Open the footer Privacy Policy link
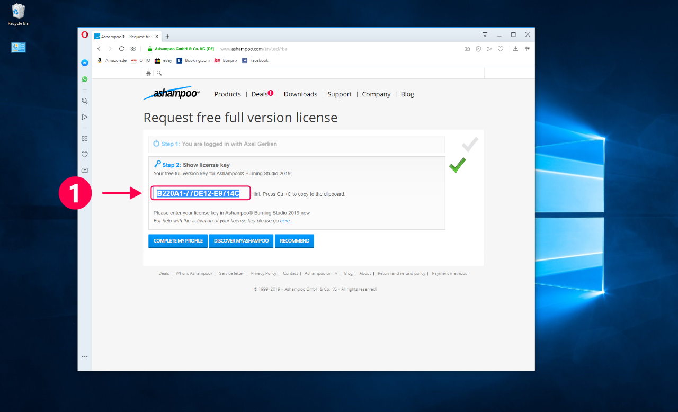Image resolution: width=678 pixels, height=412 pixels. click(264, 273)
